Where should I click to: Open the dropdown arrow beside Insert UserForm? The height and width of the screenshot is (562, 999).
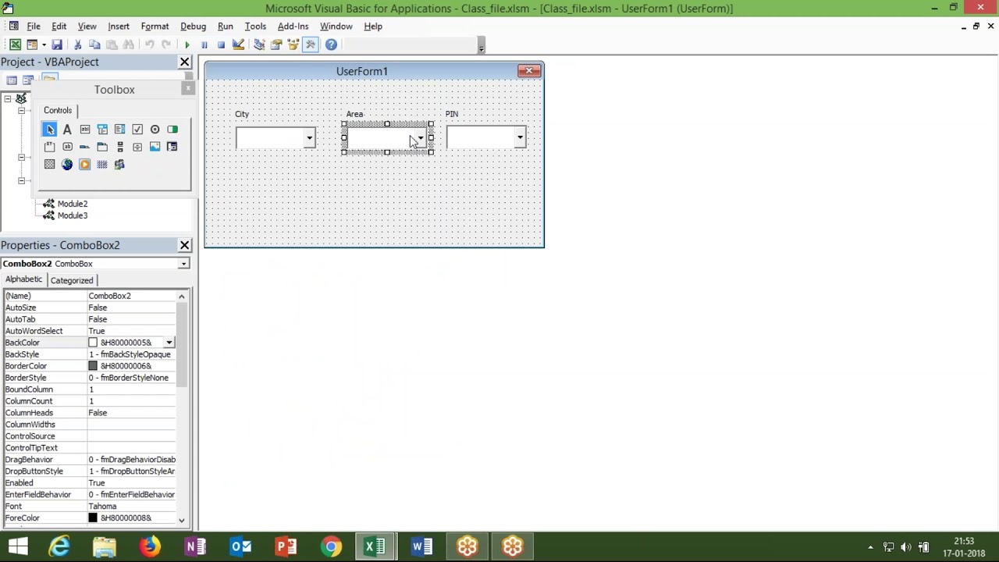tap(44, 44)
